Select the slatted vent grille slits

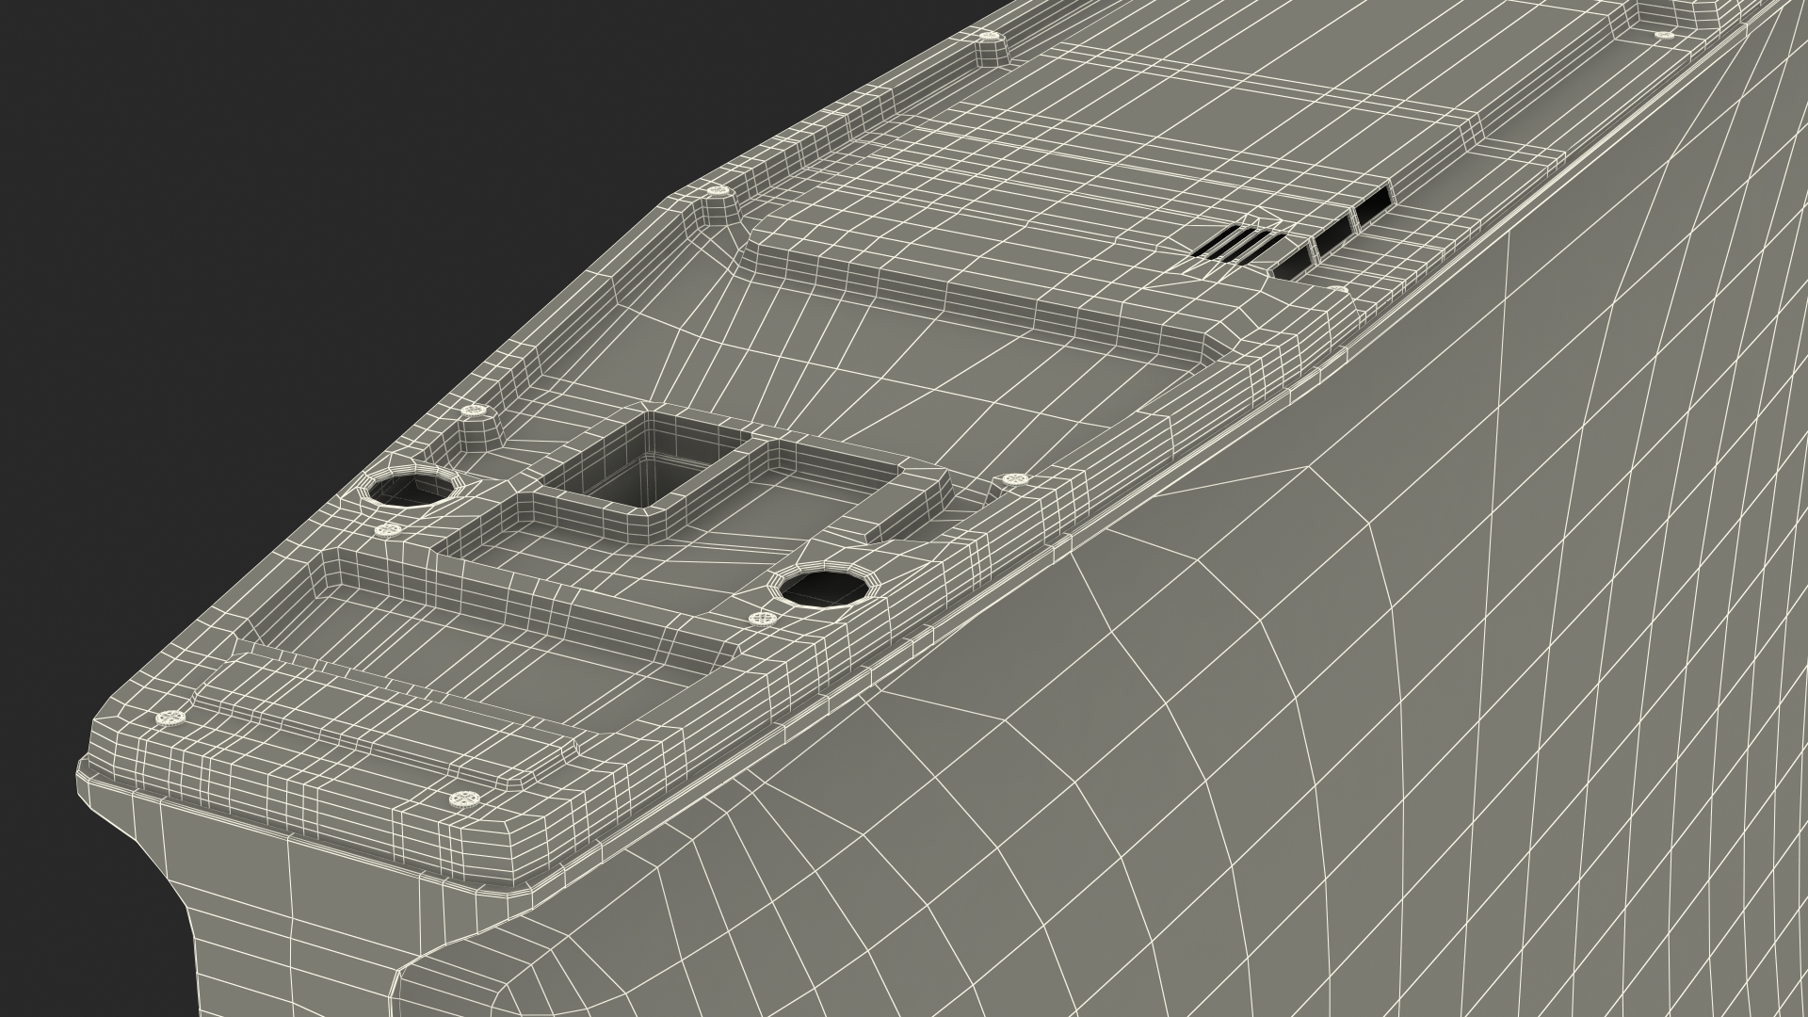click(1236, 244)
